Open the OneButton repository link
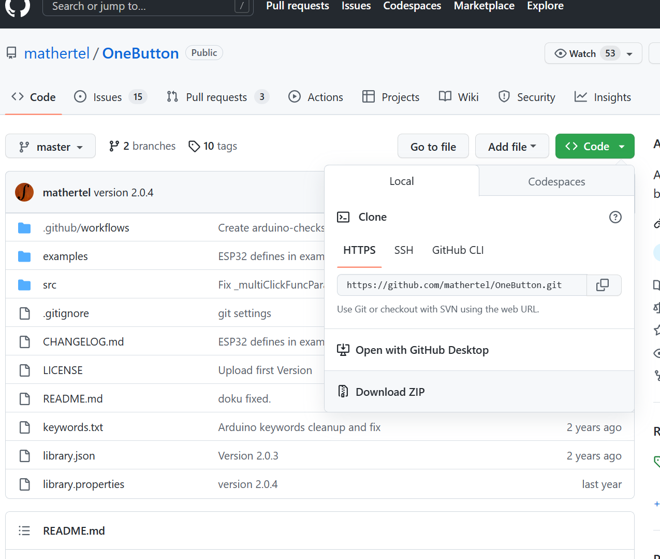 pos(140,53)
